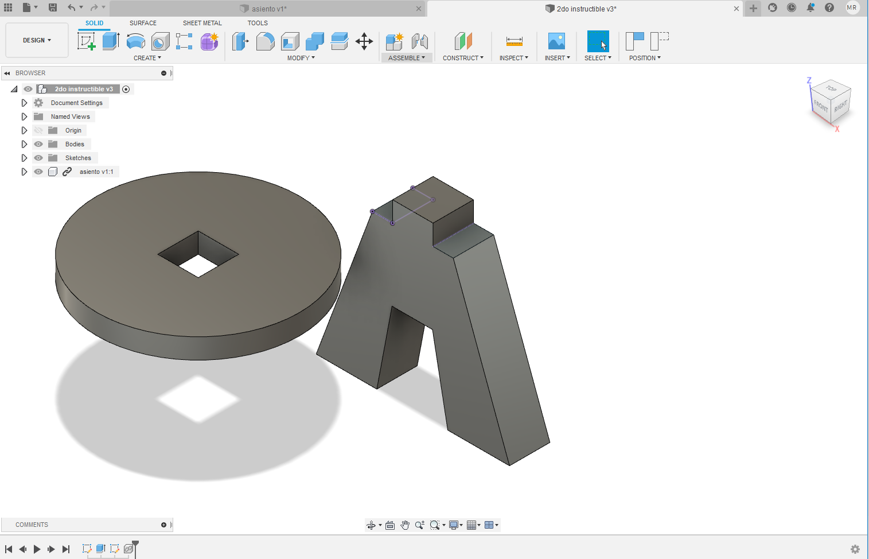Open the DESIGN workspace dropdown
Screen dimensions: 869x559
(x=37, y=40)
